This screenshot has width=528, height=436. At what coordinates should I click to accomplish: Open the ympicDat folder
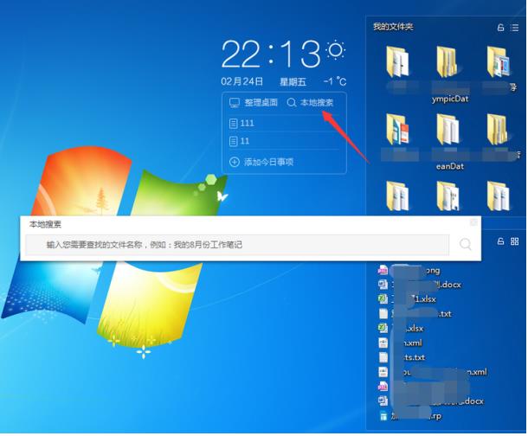(x=449, y=74)
